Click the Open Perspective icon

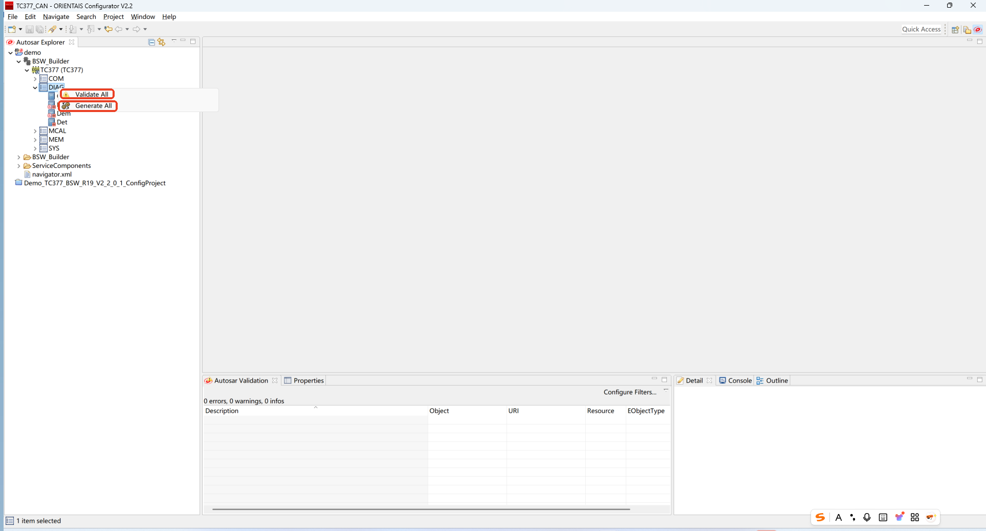[x=955, y=30]
